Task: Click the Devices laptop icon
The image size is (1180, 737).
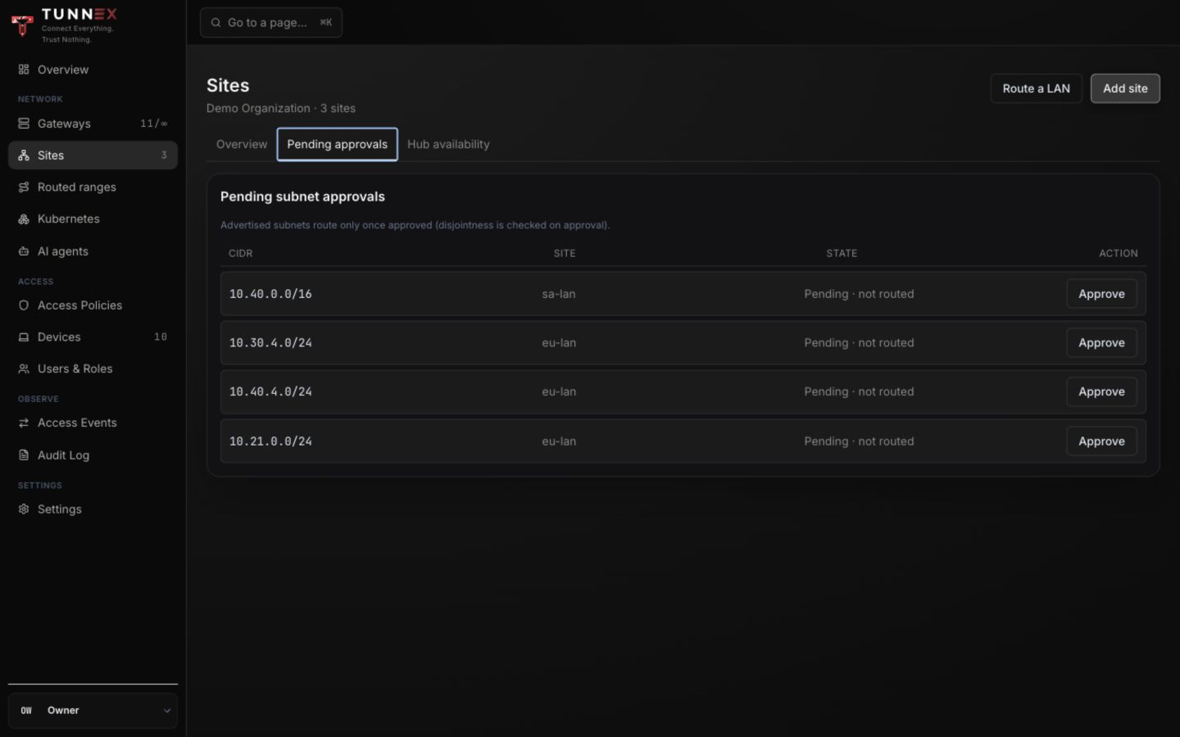Action: pos(24,337)
